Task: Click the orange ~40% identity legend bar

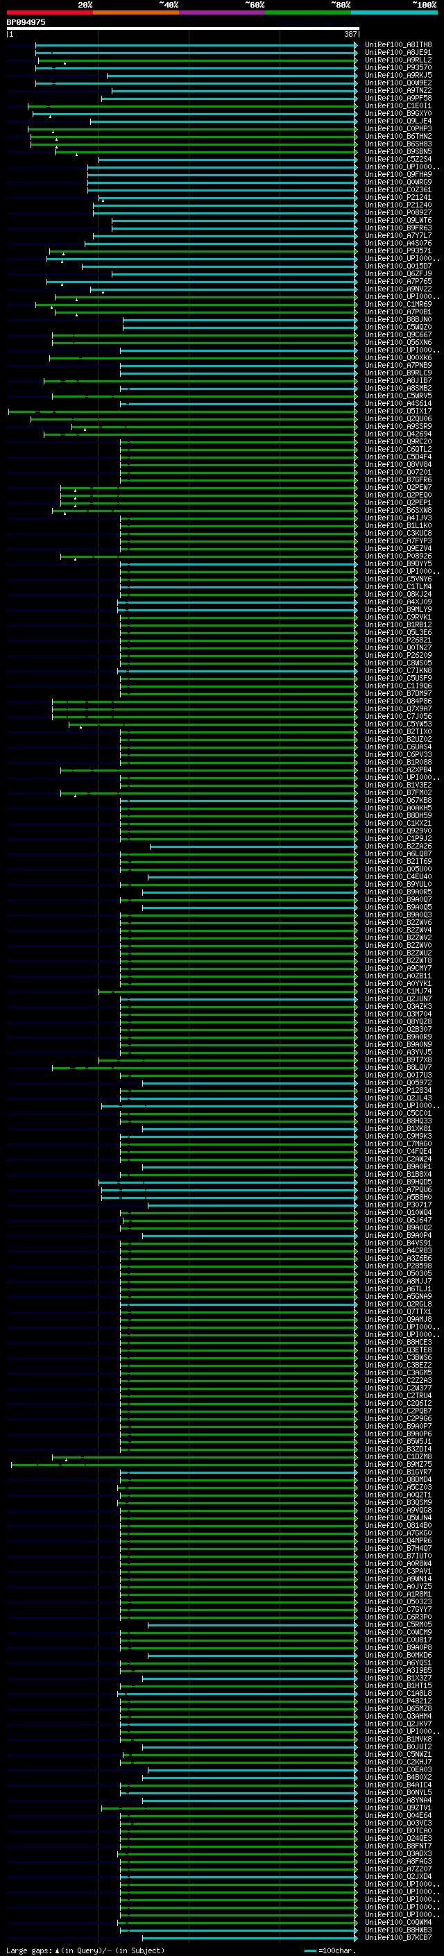Action: click(136, 12)
